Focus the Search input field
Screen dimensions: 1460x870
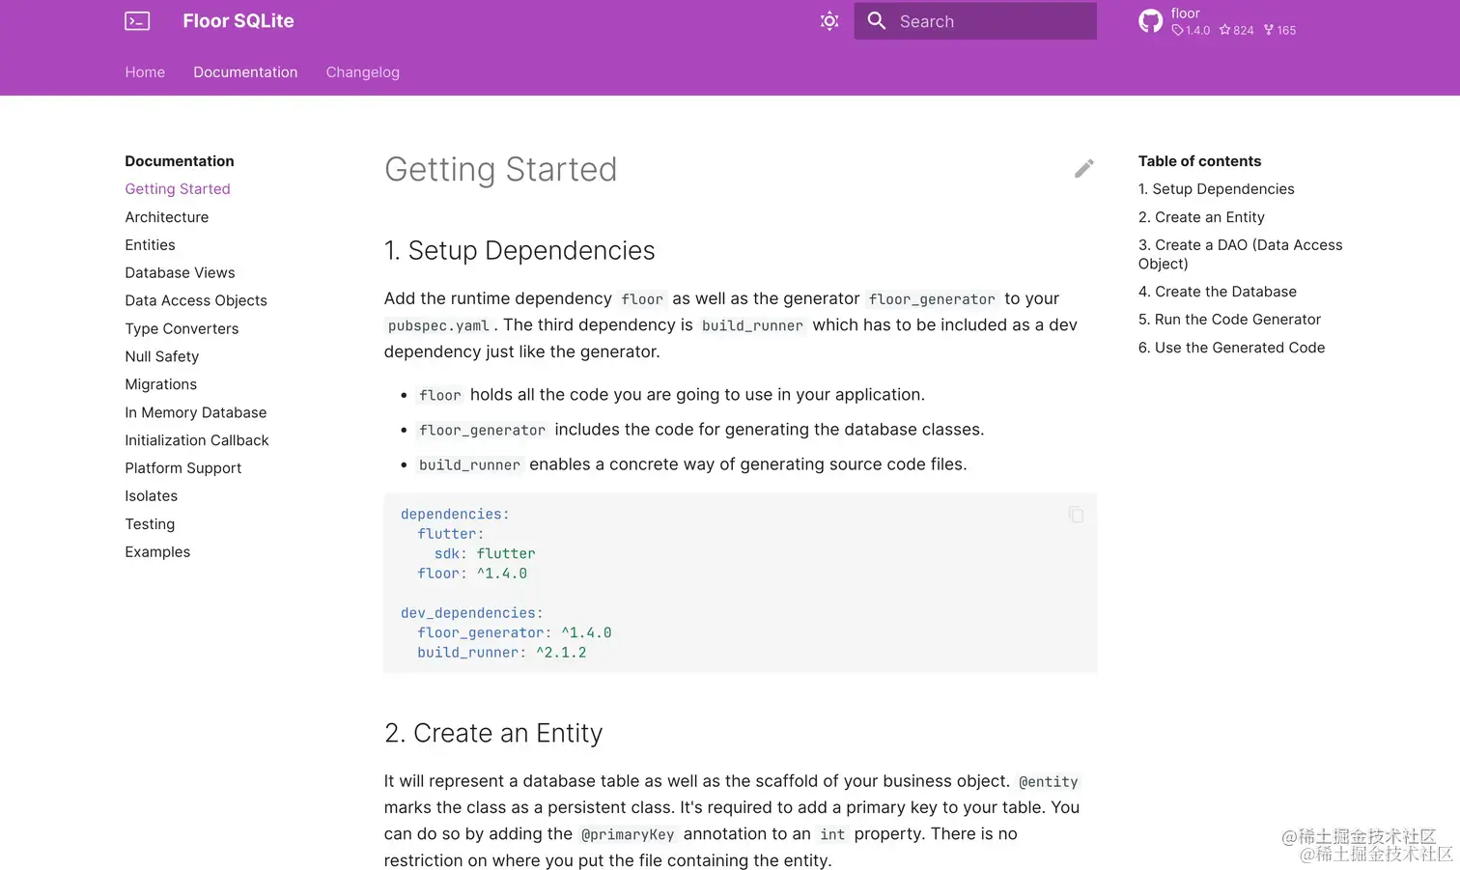coord(975,21)
